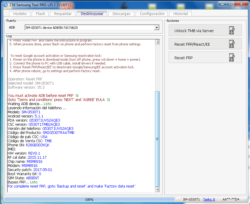Click the Boot Warranty bit 0 value
Viewport: 250px width, 204px height.
coord(40,174)
